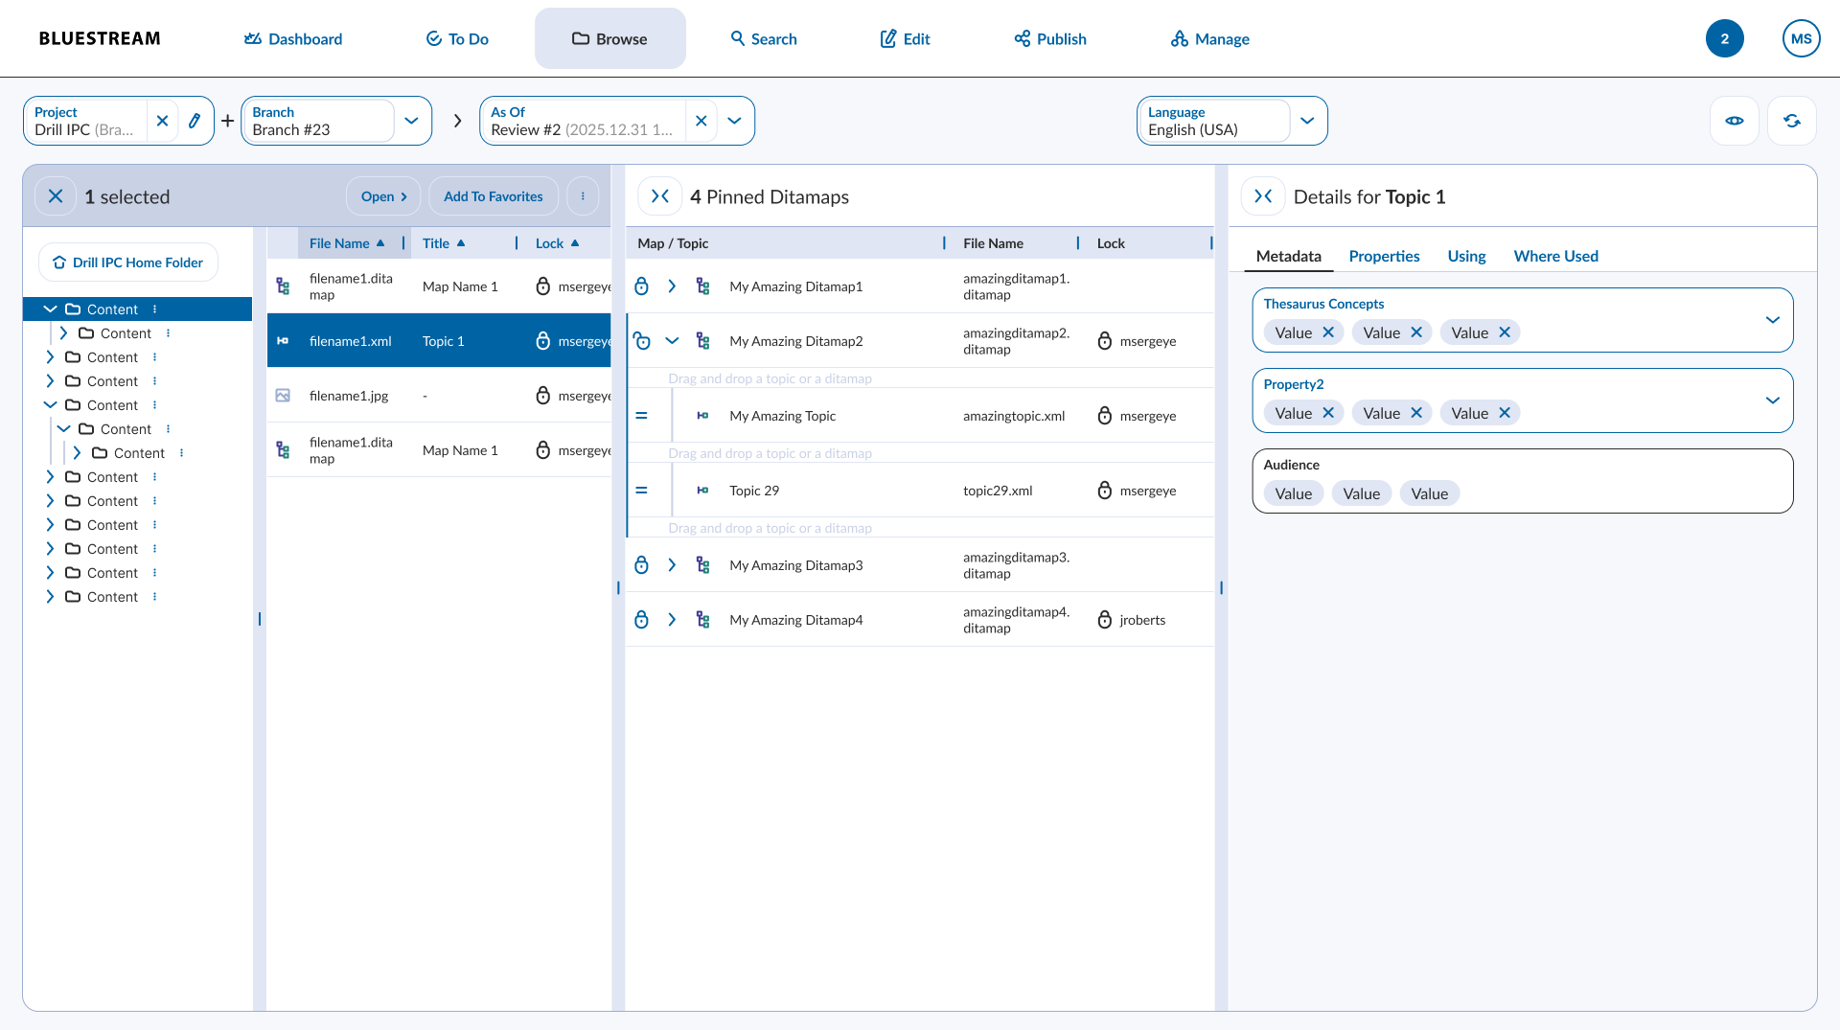
Task: Remove last Value chip in Property2
Action: point(1505,413)
